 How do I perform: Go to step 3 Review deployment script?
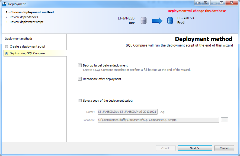point(24,22)
